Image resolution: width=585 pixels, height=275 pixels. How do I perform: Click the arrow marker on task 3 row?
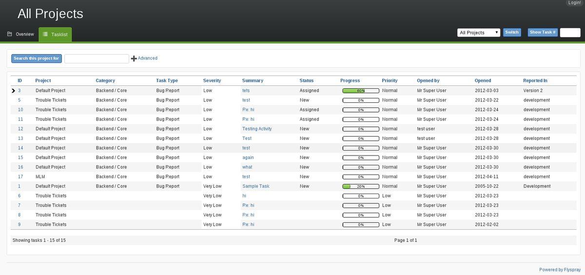tap(14, 91)
